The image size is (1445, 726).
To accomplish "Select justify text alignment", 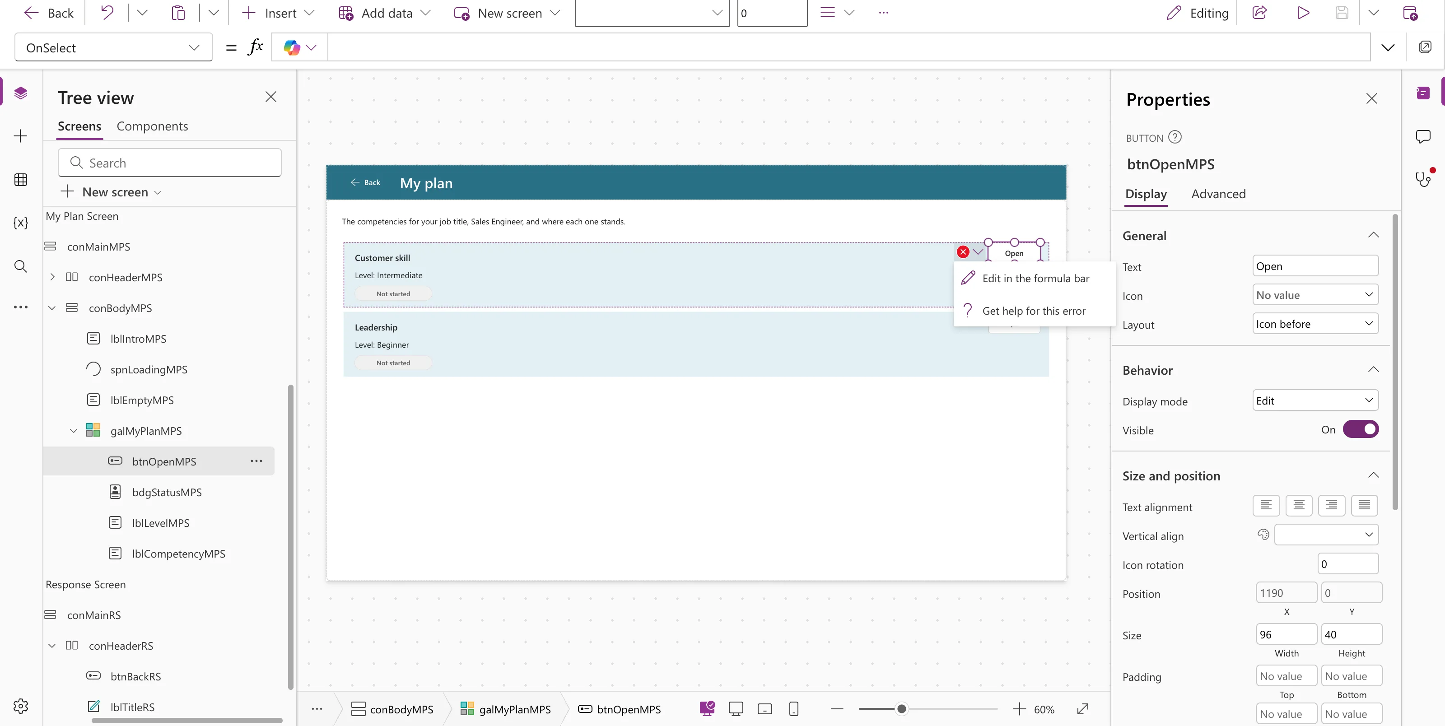I will 1365,506.
